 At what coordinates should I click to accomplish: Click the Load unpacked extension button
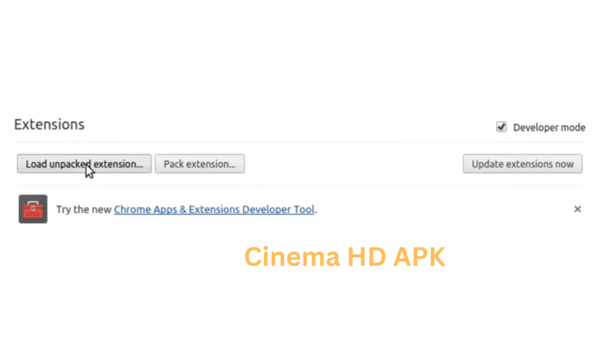(84, 164)
